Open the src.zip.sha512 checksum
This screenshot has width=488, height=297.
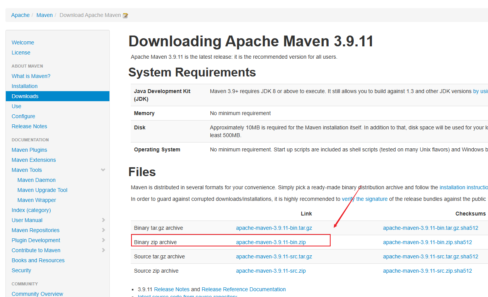(427, 271)
